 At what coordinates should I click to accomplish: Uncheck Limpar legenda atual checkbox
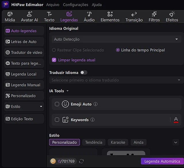click(x=54, y=60)
